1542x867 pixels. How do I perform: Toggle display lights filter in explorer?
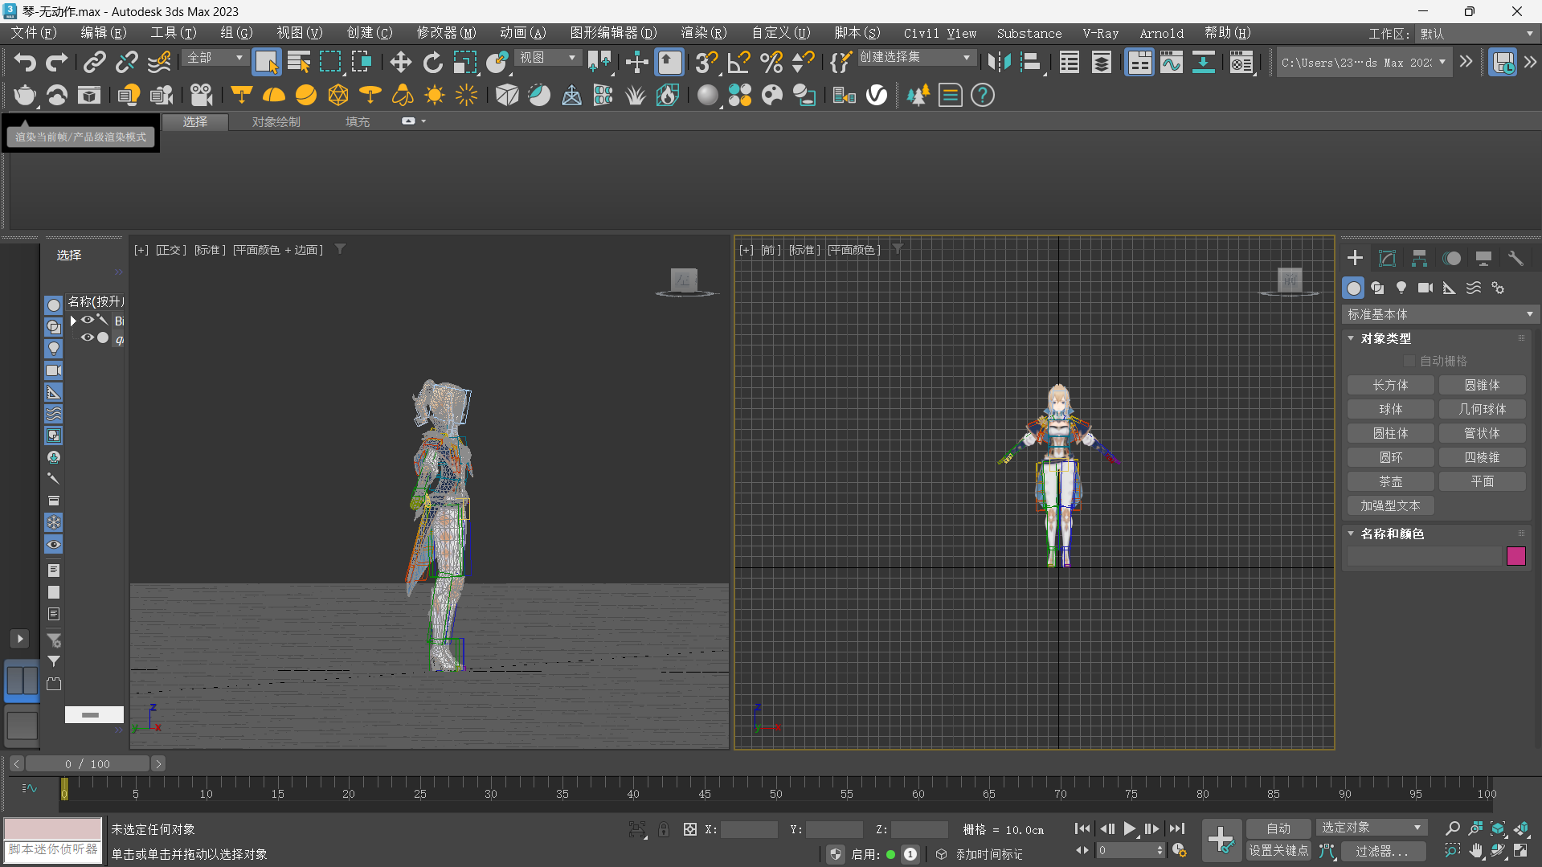point(54,349)
